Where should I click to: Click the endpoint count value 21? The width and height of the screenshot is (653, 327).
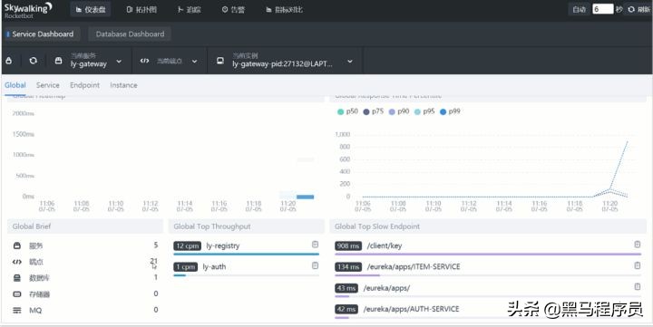(x=154, y=261)
